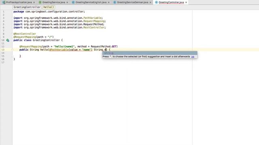Click the >> link in the completion hint
The image size is (259, 145).
[x=193, y=56]
